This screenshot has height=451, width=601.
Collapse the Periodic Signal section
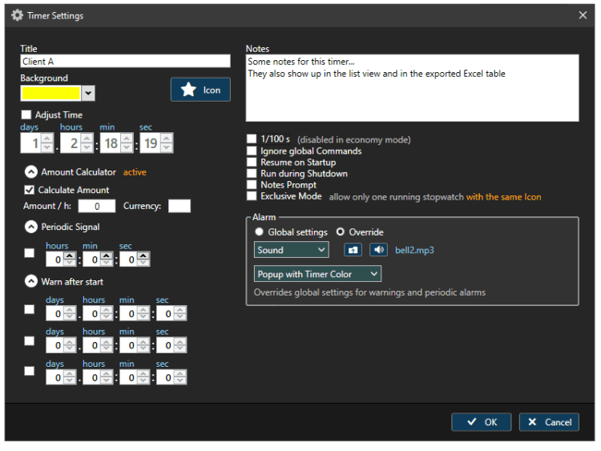pos(31,227)
